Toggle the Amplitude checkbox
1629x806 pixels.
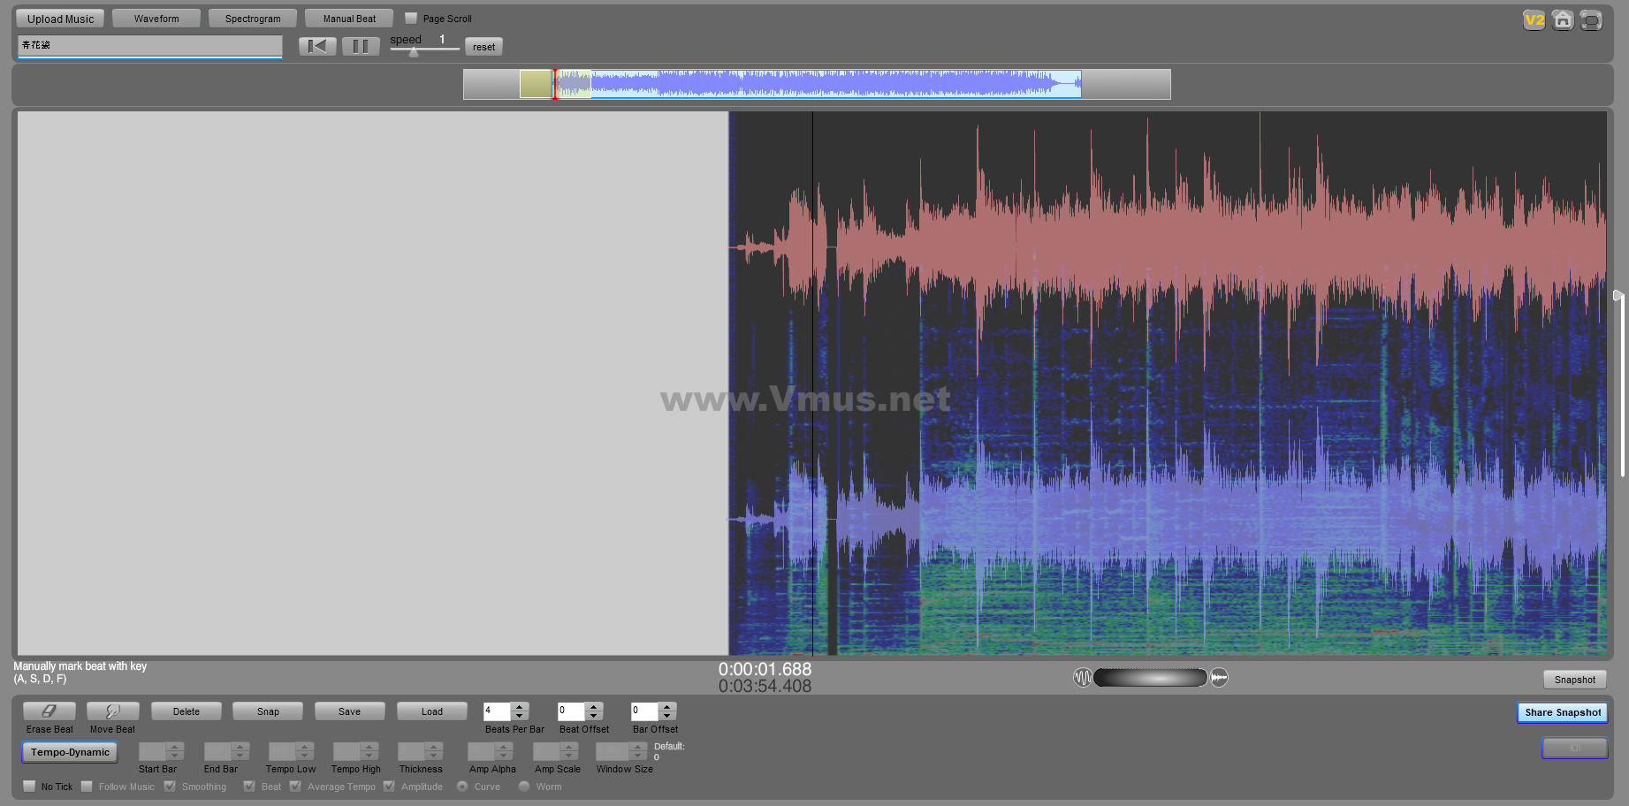click(389, 786)
